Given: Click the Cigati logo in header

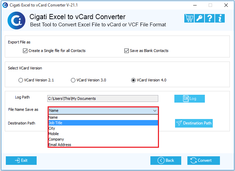Looking at the screenshot, I should click(x=16, y=21).
